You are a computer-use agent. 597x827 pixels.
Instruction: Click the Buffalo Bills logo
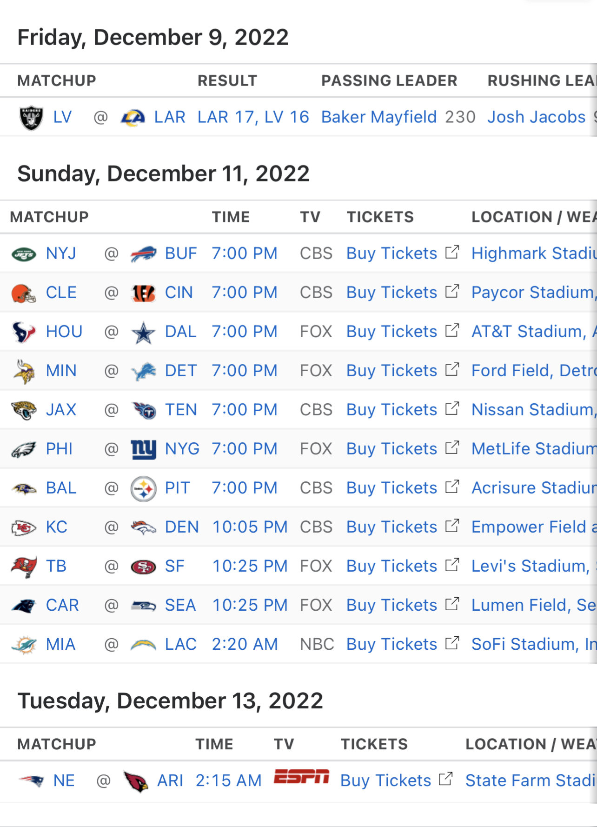click(143, 254)
